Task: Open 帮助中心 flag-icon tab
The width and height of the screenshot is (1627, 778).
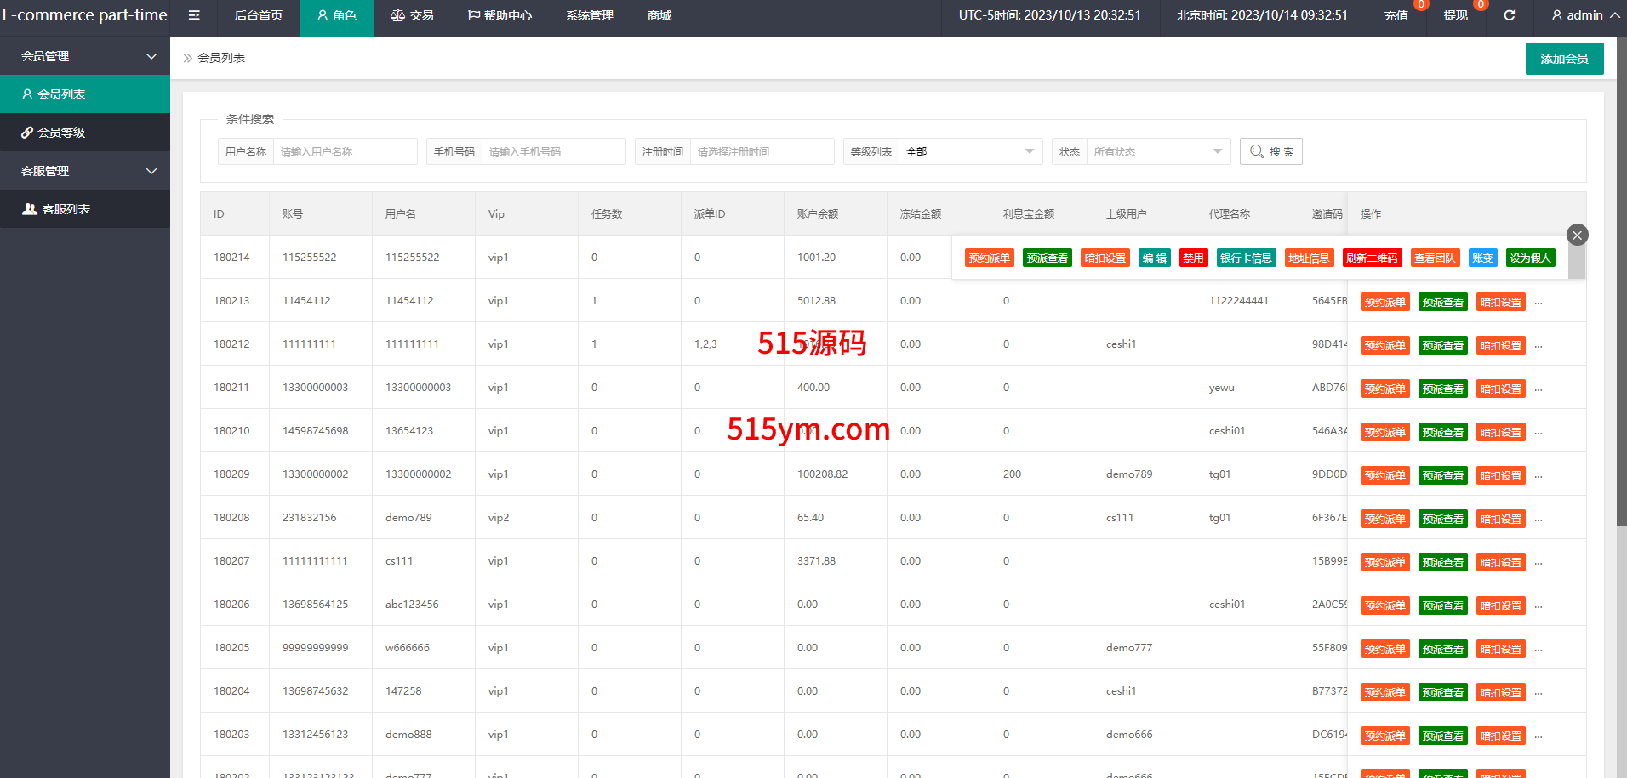Action: click(x=500, y=15)
